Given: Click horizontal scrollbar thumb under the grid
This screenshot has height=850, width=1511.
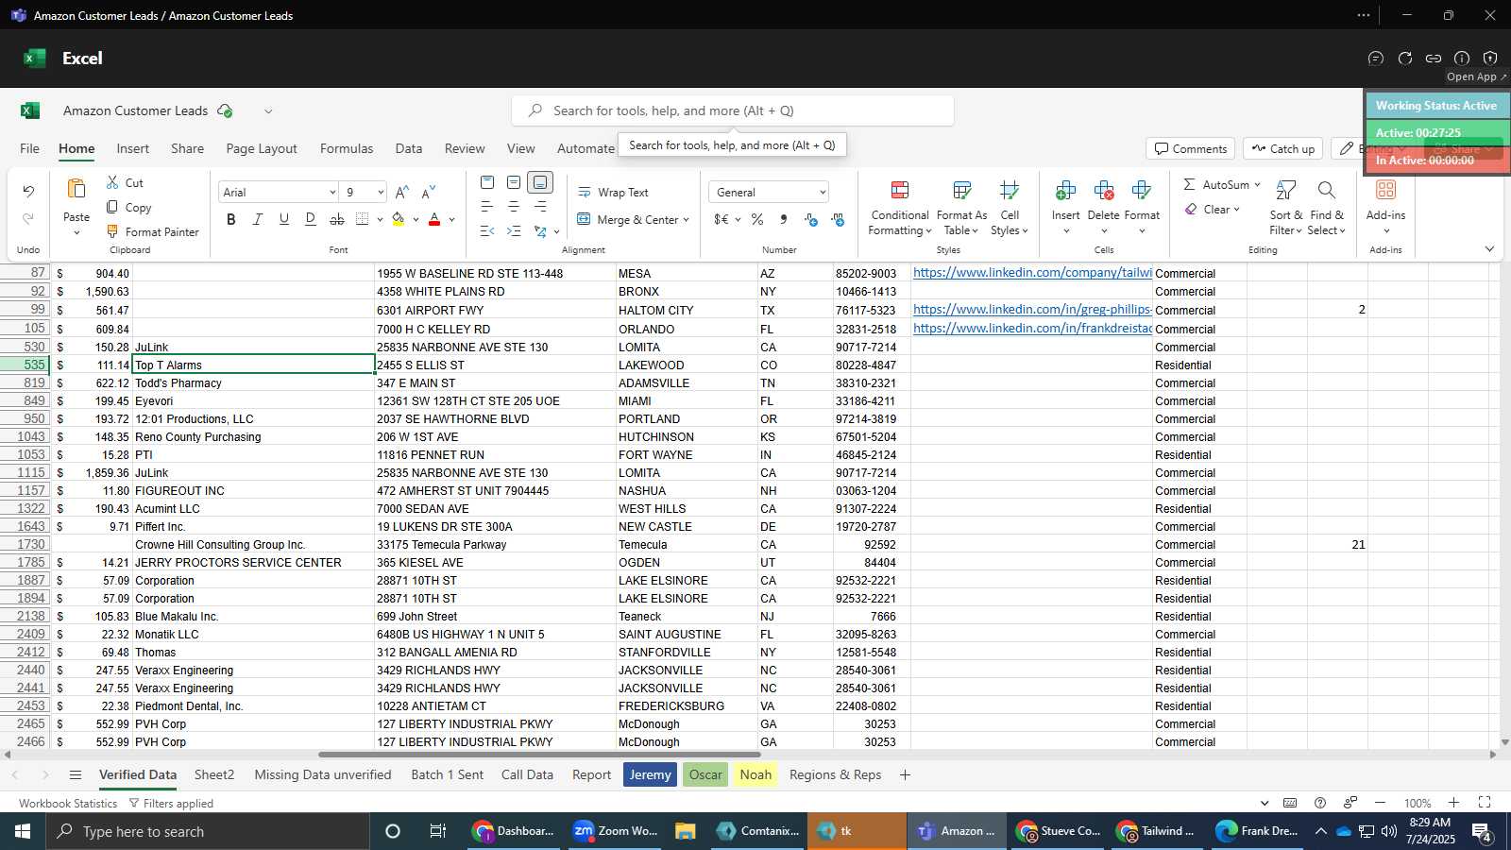Looking at the screenshot, I should (539, 755).
